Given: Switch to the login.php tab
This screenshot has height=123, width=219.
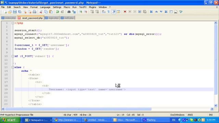Looking at the screenshot, I should (x=52, y=18).
